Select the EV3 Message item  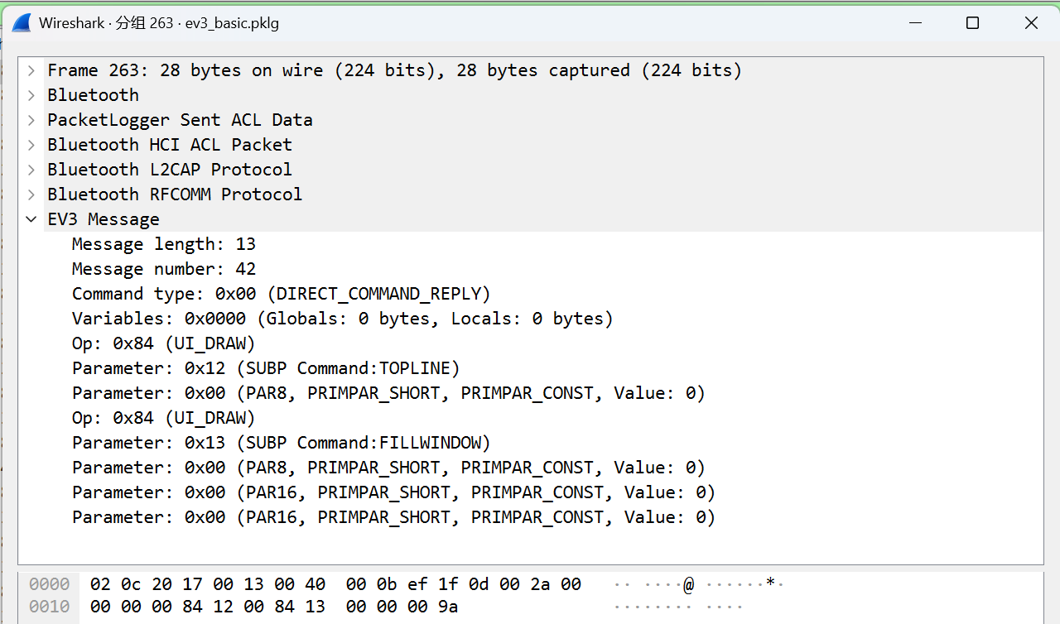coord(104,219)
